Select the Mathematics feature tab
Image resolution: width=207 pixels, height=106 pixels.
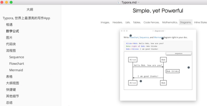point(170,22)
